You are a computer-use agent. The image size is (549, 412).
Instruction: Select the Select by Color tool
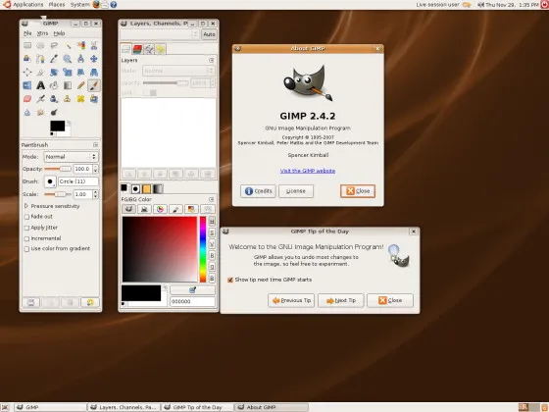coord(80,45)
